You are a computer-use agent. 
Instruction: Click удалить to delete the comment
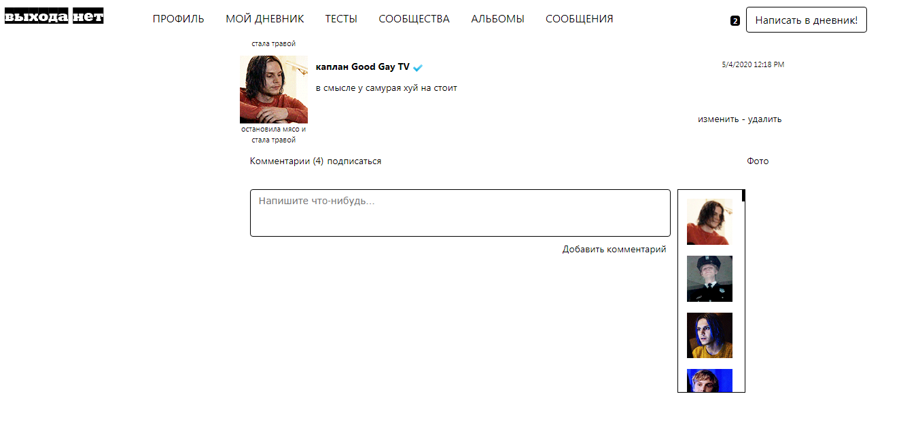(764, 119)
